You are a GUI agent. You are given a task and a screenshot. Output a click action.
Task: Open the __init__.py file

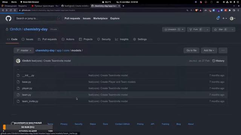point(28,75)
